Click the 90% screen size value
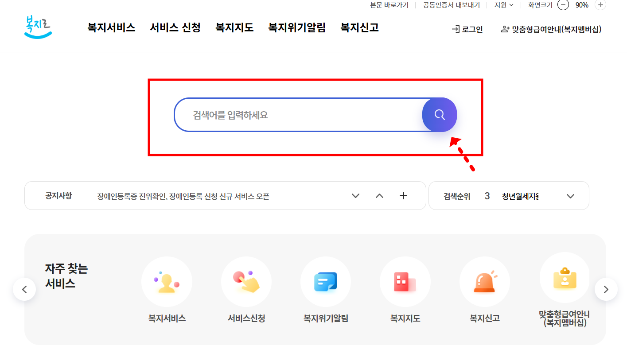The width and height of the screenshot is (627, 361). 582,5
